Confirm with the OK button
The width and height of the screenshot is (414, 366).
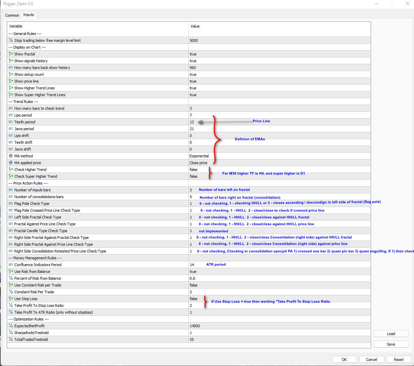tap(344, 360)
